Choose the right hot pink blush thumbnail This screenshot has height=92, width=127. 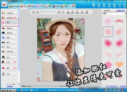[119, 43]
